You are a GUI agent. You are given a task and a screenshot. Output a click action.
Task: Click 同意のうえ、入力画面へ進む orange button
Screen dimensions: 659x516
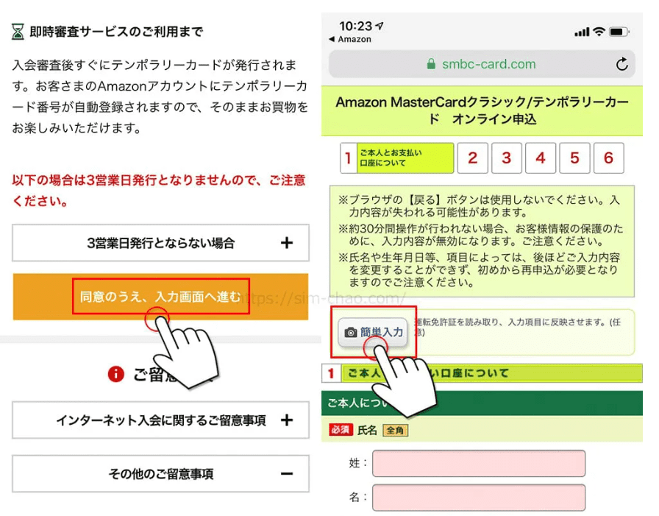[x=160, y=297]
